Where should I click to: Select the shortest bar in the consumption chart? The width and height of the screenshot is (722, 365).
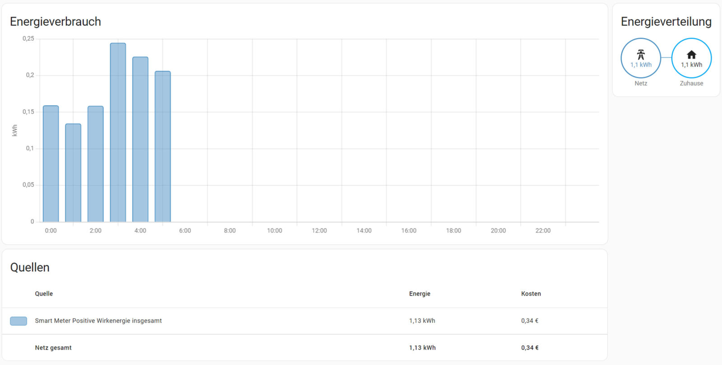tap(73, 172)
